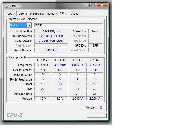The height and width of the screenshot is (137, 172).
Task: Click the 333 MHz frequency cell
Action: click(43, 65)
